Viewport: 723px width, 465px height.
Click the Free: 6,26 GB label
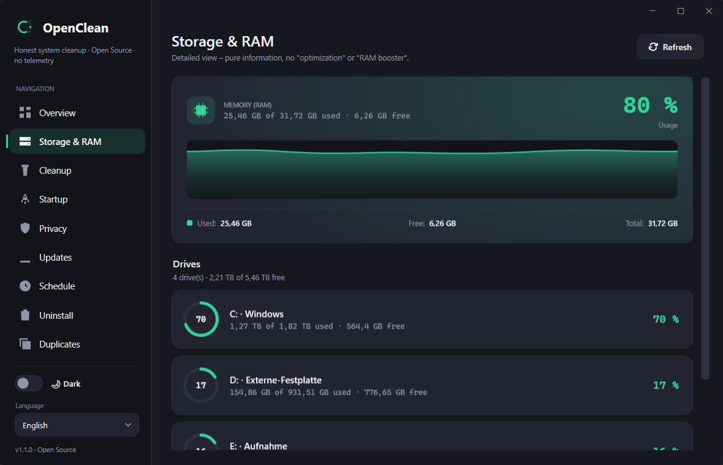coord(432,223)
